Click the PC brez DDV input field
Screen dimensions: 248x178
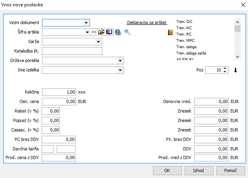pyautogui.click(x=59, y=139)
